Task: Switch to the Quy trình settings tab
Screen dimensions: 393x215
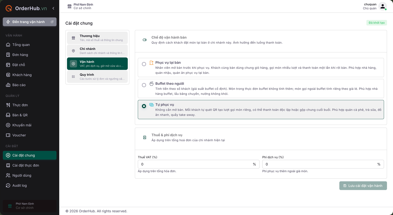Action: point(97,76)
